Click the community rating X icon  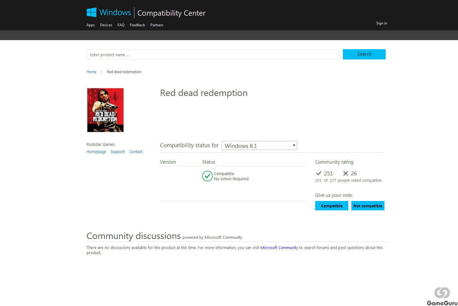pyautogui.click(x=345, y=173)
